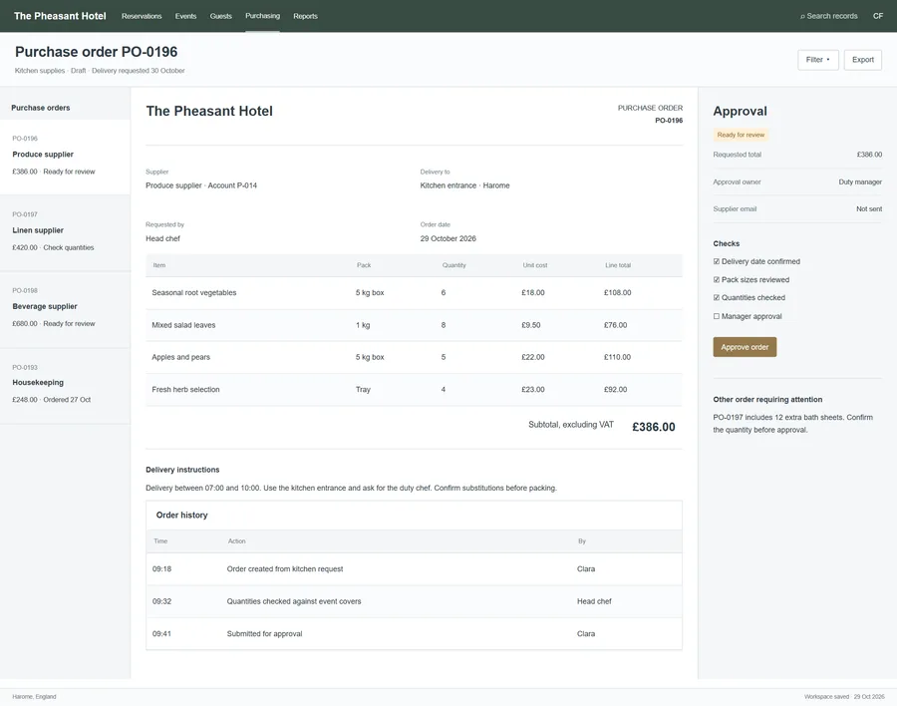Image resolution: width=897 pixels, height=706 pixels.
Task: Open the Reservations menu item
Action: (142, 16)
